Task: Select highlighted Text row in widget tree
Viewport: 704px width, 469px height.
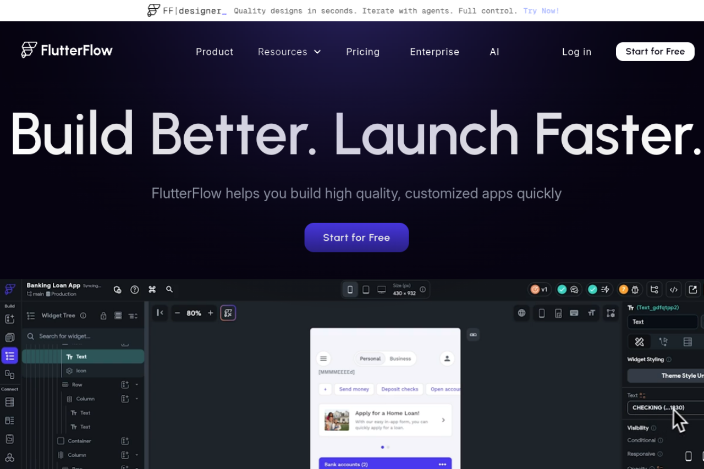Action: click(83, 356)
